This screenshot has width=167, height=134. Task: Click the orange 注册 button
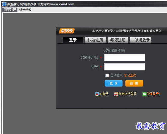point(134,83)
